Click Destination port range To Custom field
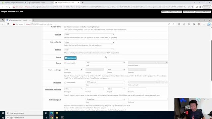Screen dimensions: 212x119 click(x=137, y=89)
